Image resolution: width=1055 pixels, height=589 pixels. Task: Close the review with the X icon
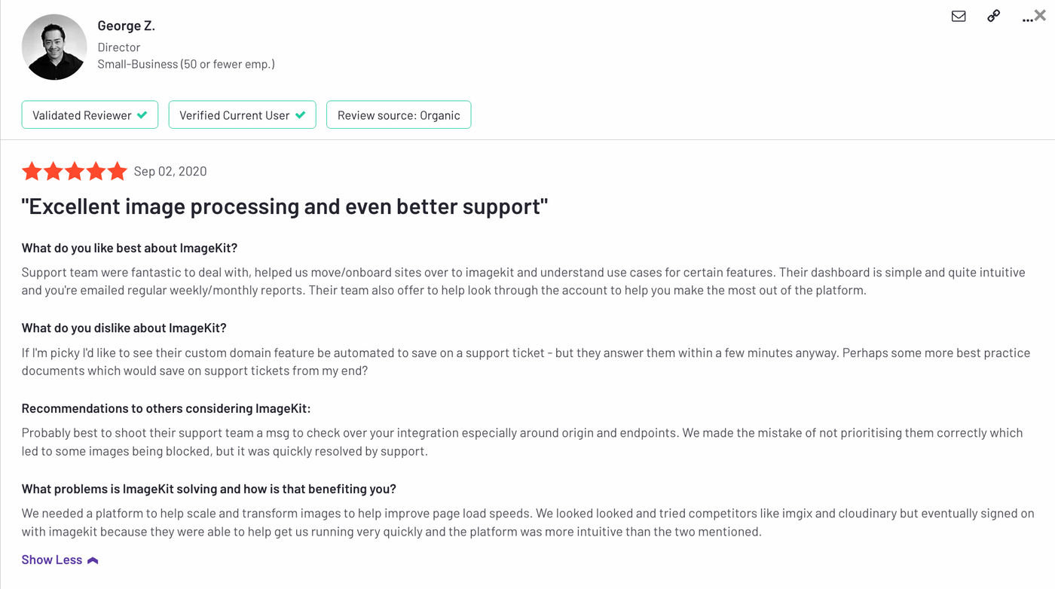pos(1041,15)
